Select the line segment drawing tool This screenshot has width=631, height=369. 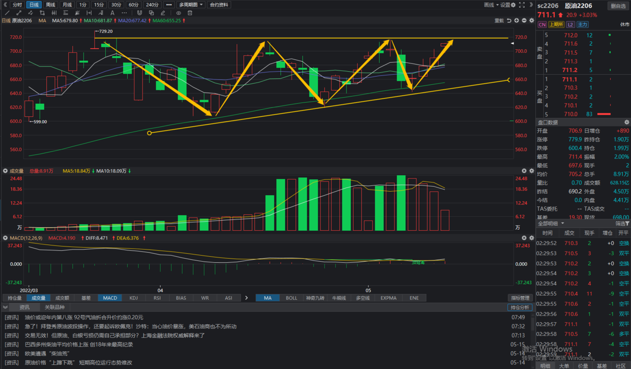coord(19,13)
